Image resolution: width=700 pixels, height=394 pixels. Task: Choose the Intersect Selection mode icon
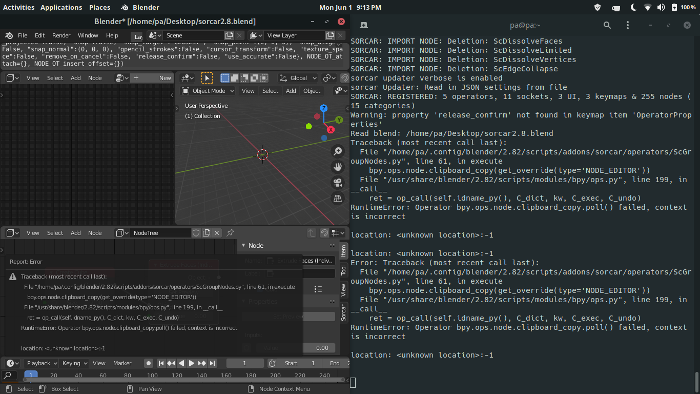[263, 78]
